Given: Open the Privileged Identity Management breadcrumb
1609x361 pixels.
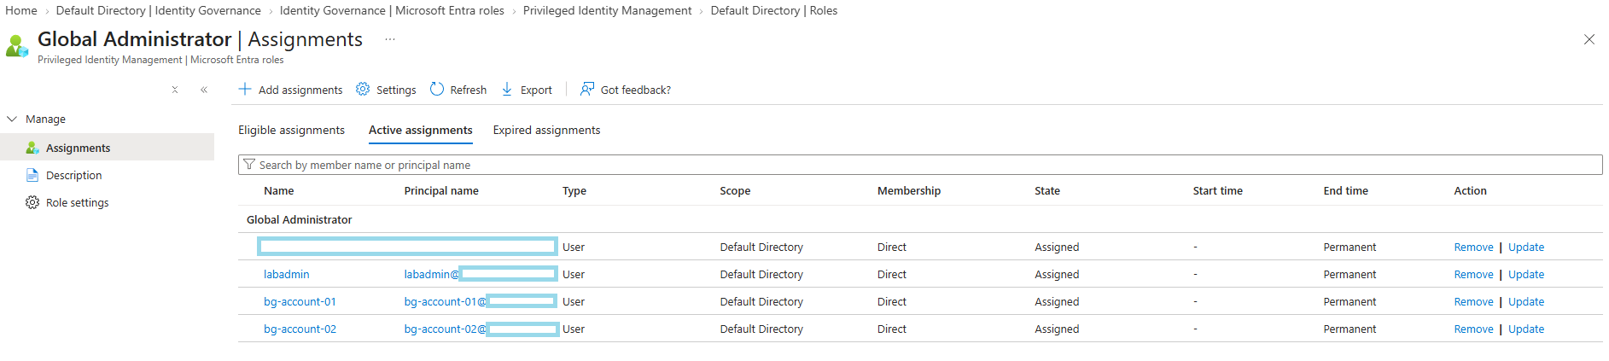Looking at the screenshot, I should click(607, 10).
